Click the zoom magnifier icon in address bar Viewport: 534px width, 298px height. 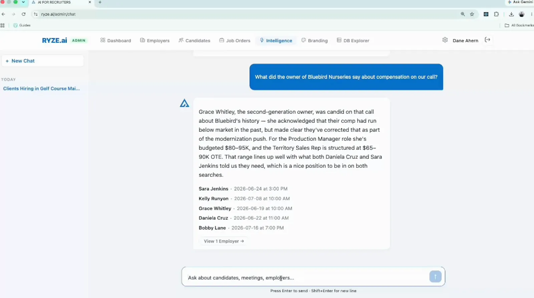[x=463, y=14]
